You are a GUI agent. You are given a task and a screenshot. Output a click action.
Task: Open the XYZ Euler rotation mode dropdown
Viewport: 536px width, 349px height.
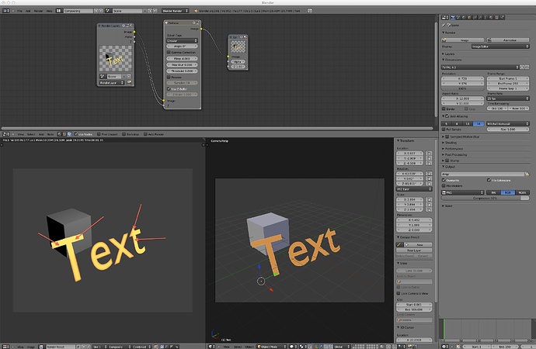click(x=414, y=189)
